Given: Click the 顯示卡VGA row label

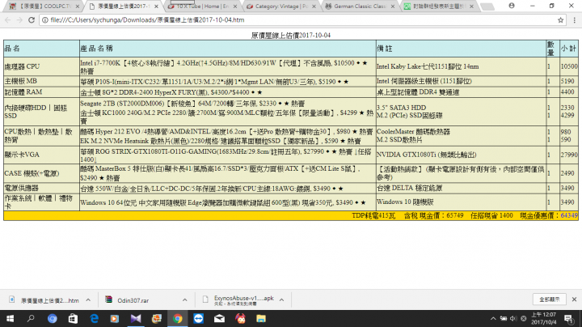Looking at the screenshot, I should [x=22, y=155].
